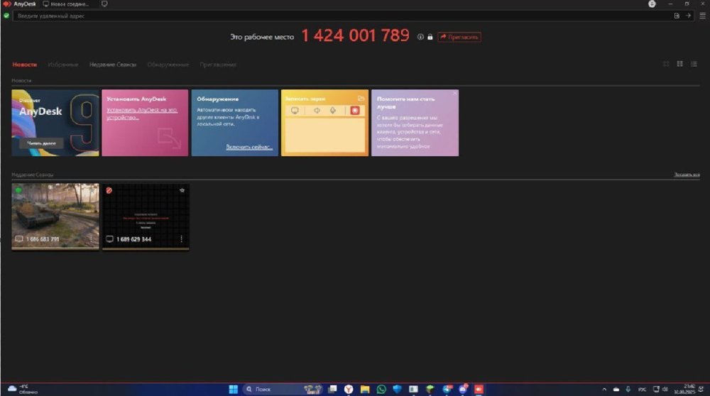Open the dark session thumbnail 1 689 629 344
Image resolution: width=710 pixels, height=396 pixels.
[146, 216]
